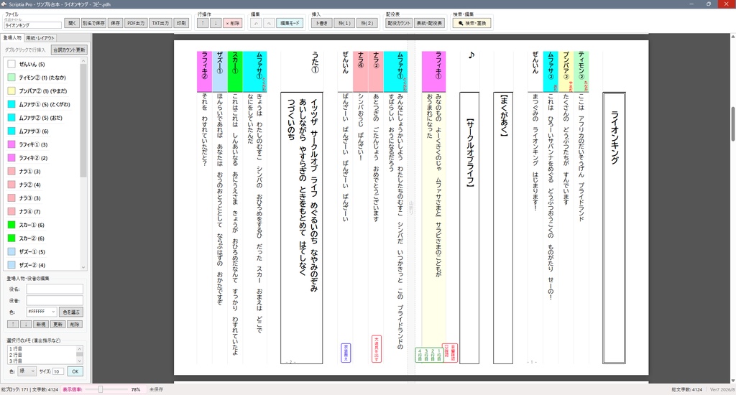Confirm the memo with OK
This screenshot has width=736, height=395.
click(75, 371)
